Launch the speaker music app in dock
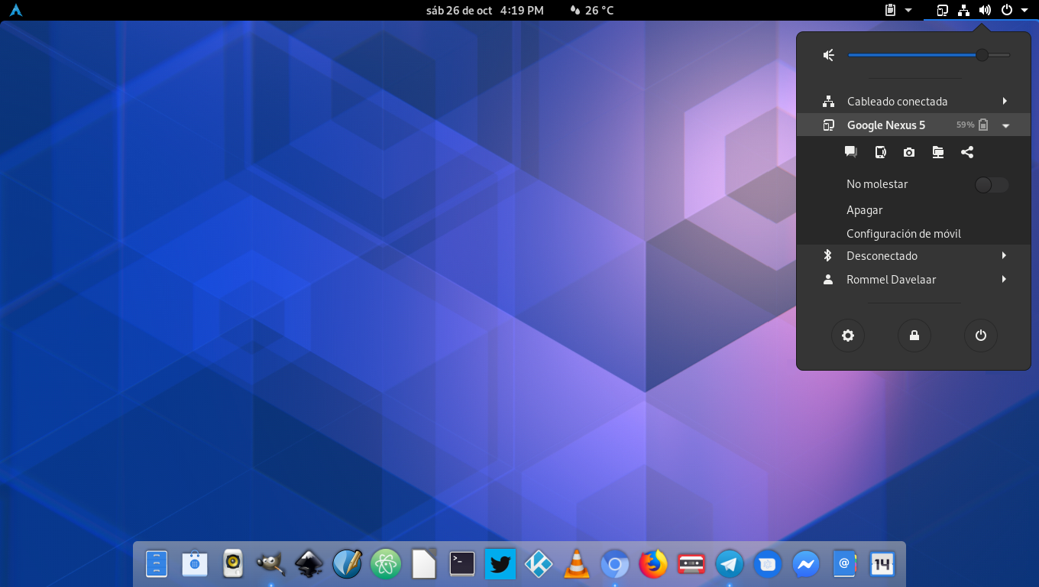This screenshot has height=587, width=1039. click(233, 564)
